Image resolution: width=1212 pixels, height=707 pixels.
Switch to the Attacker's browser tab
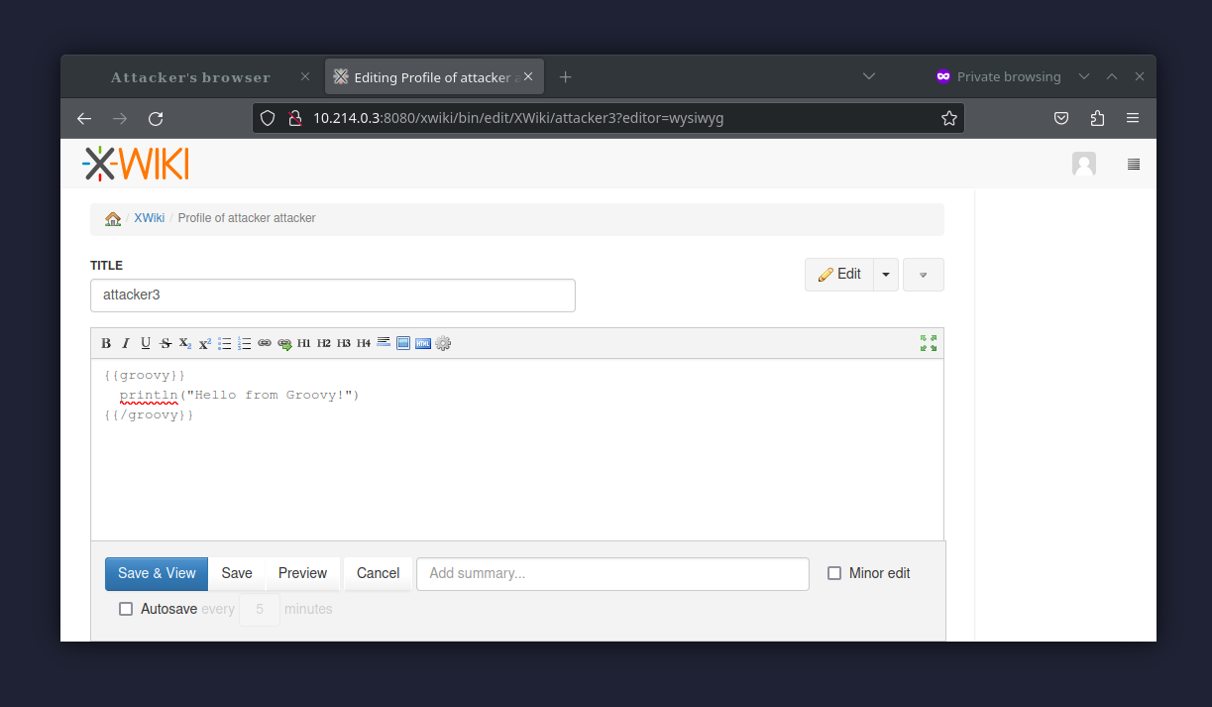pyautogui.click(x=190, y=76)
